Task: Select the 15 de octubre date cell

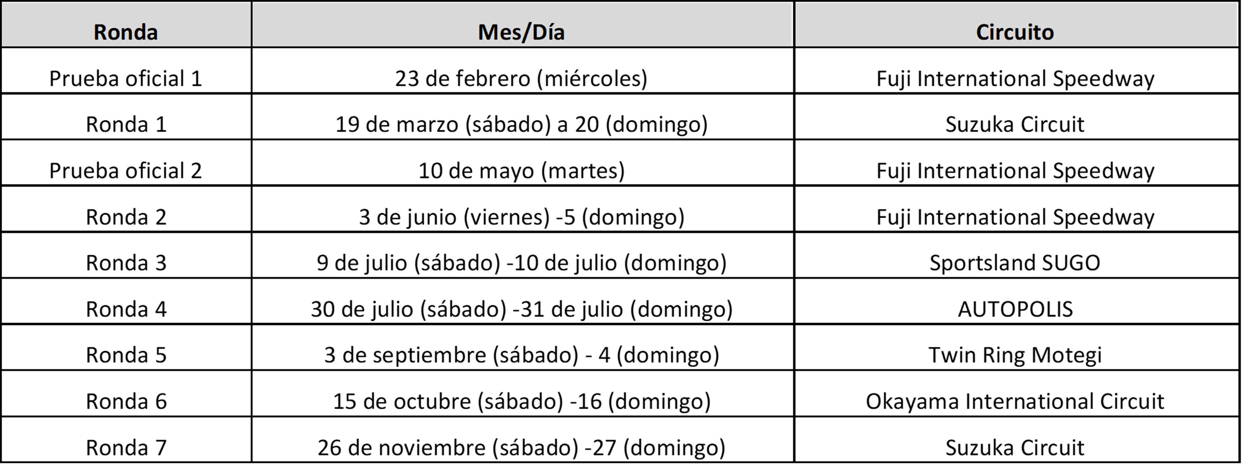Action: click(521, 401)
